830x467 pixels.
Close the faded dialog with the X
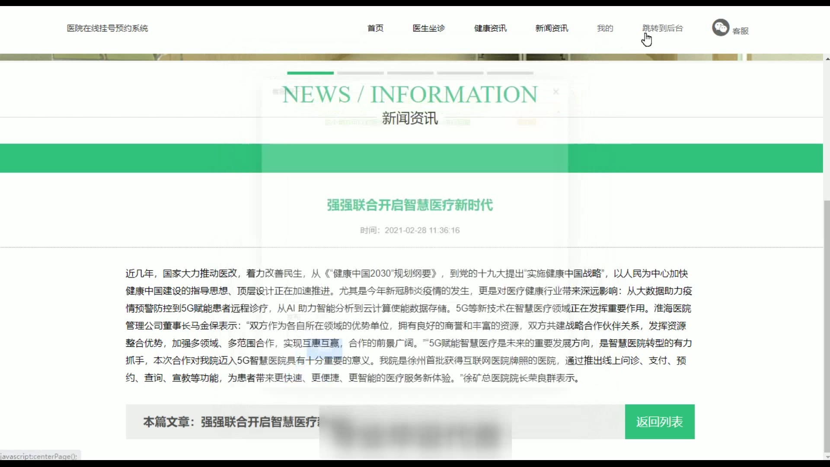click(x=556, y=92)
